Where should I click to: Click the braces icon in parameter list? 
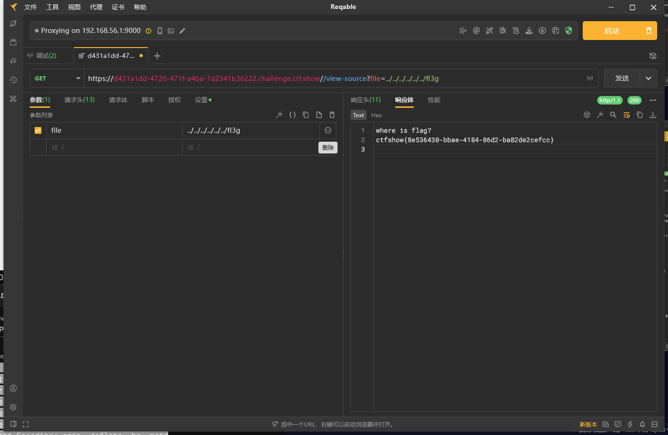pyautogui.click(x=293, y=115)
